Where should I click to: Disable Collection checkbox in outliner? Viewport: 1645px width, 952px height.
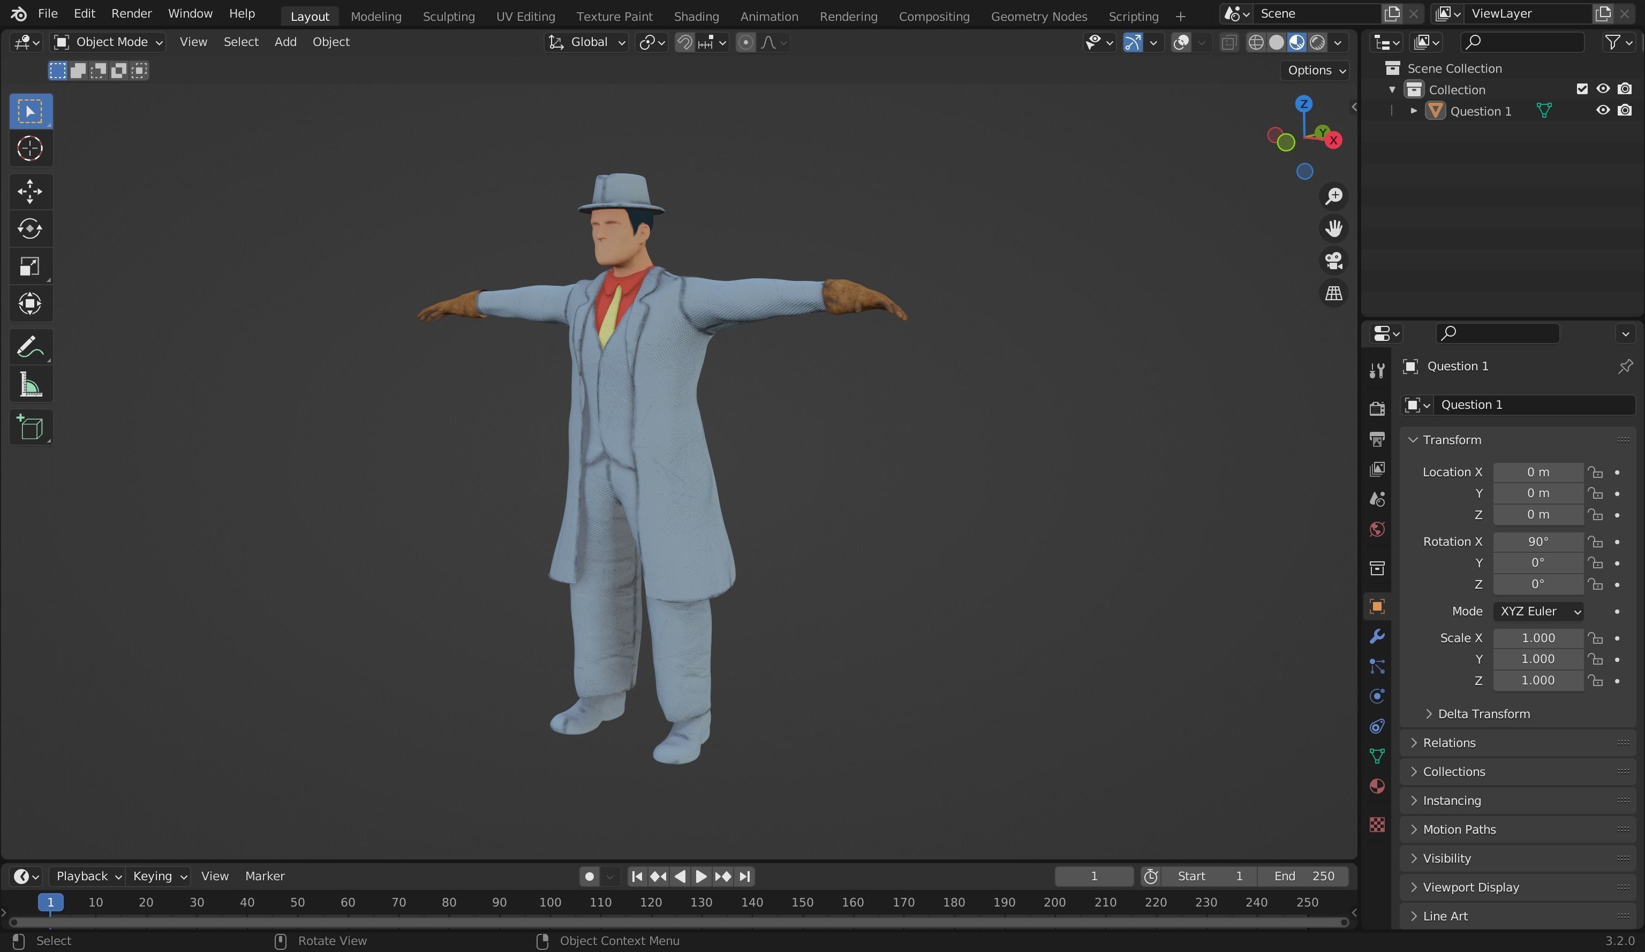[x=1581, y=89]
